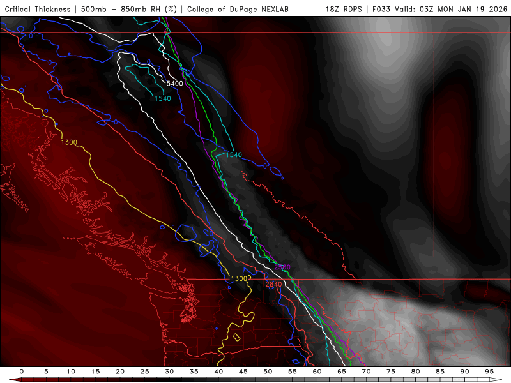511x383 pixels.
Task: Click colorbar value "80"
Action: pos(416,372)
